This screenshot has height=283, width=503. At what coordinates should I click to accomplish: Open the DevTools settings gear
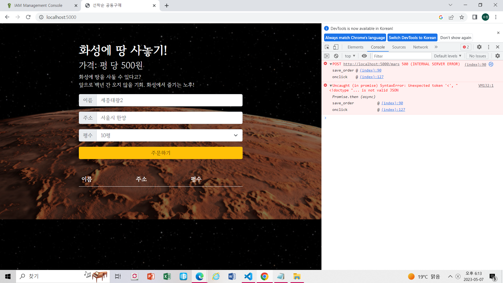point(479,47)
